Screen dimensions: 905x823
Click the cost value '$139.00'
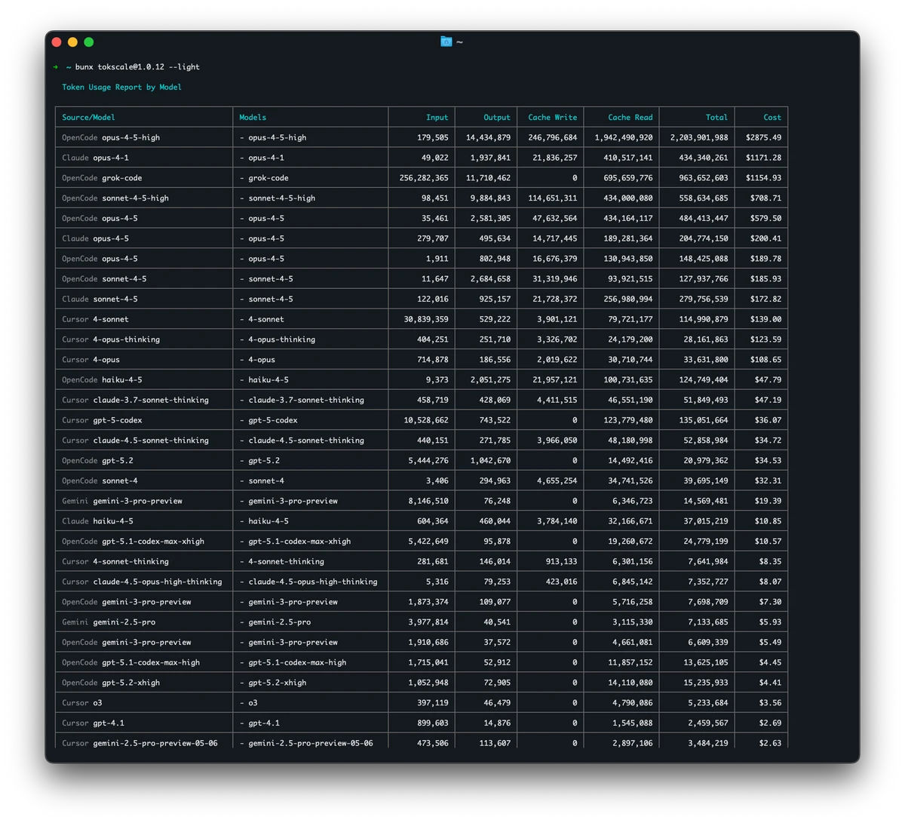pos(765,319)
